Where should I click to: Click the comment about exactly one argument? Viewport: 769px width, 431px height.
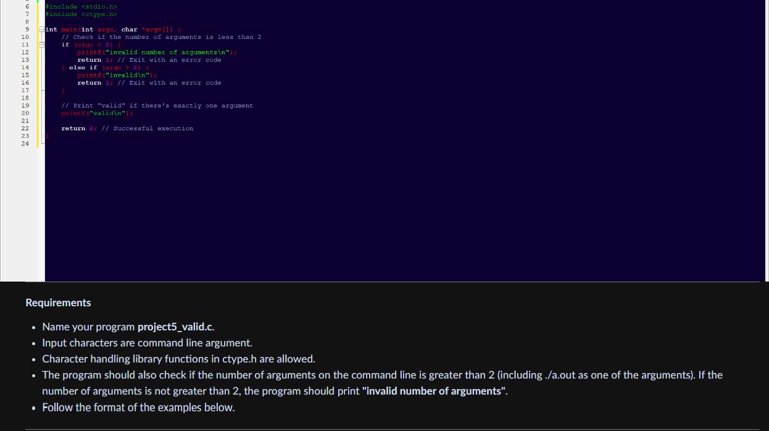pyautogui.click(x=157, y=105)
